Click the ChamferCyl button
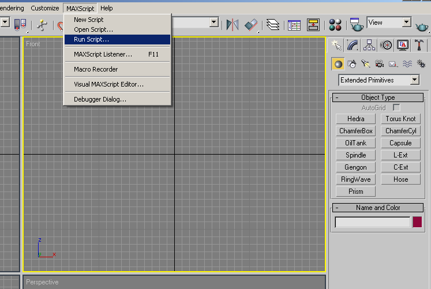431x289 pixels. pyautogui.click(x=401, y=131)
